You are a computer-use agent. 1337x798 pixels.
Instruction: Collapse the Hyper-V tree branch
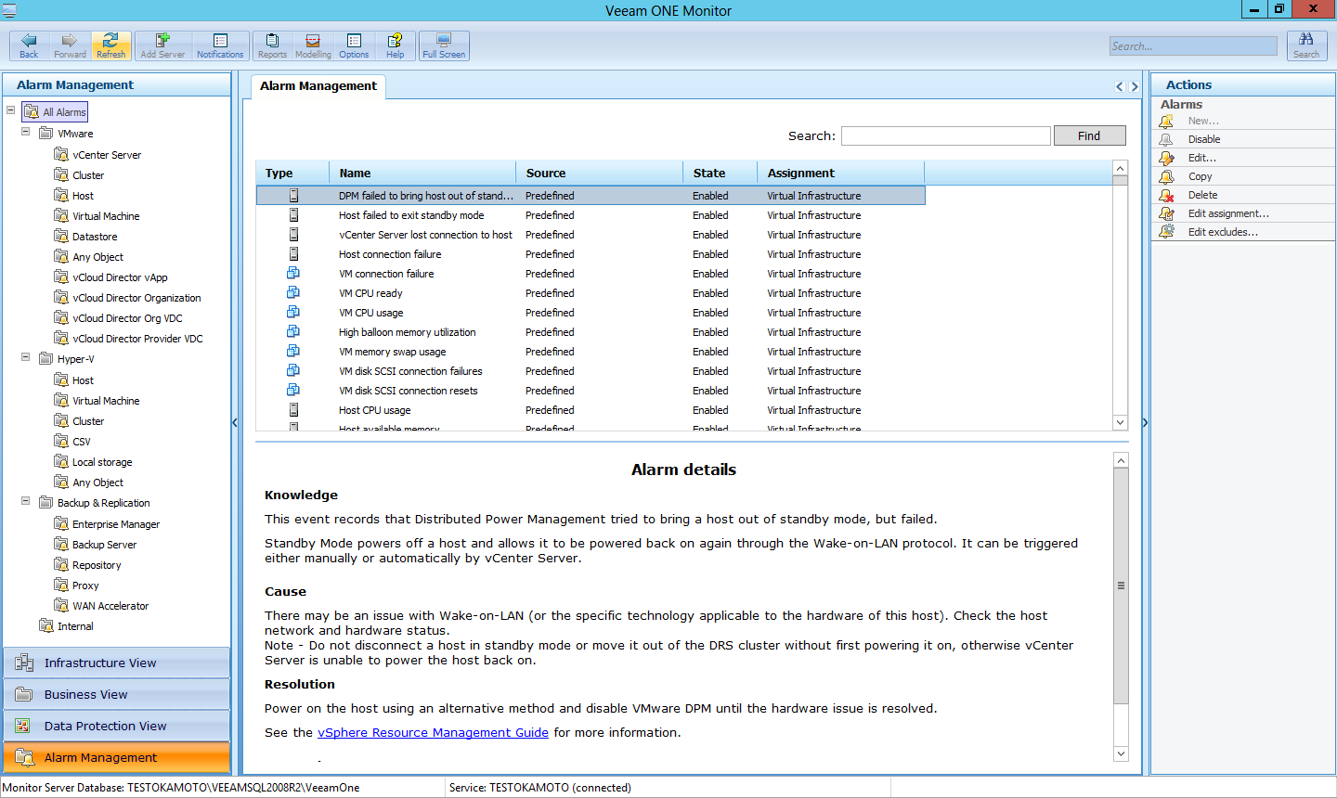(25, 357)
